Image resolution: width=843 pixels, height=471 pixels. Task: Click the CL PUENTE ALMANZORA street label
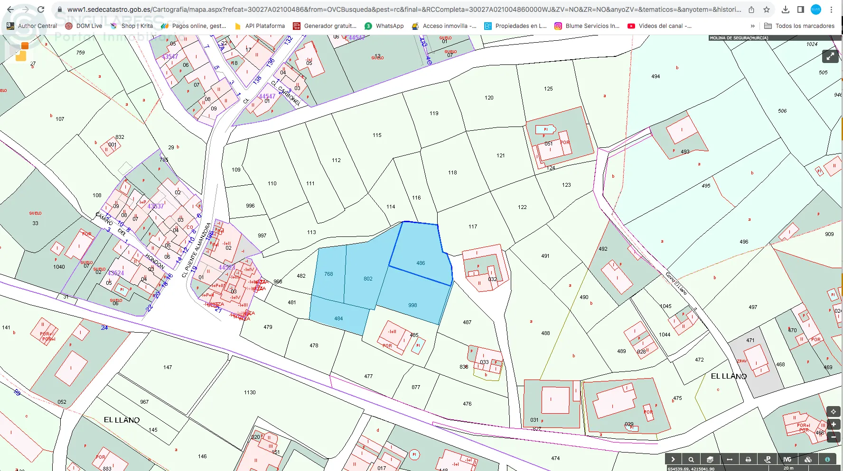196,251
